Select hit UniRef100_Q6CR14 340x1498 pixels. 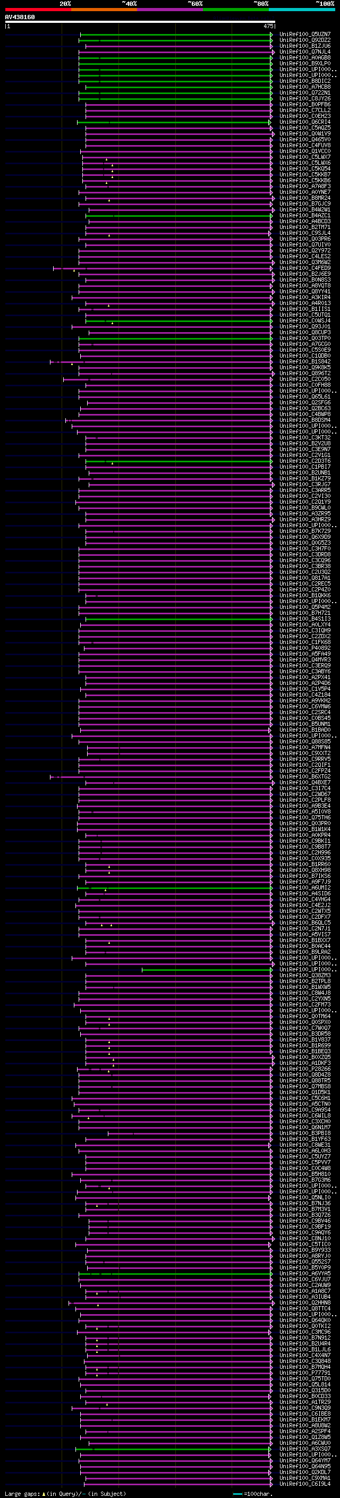(x=305, y=122)
